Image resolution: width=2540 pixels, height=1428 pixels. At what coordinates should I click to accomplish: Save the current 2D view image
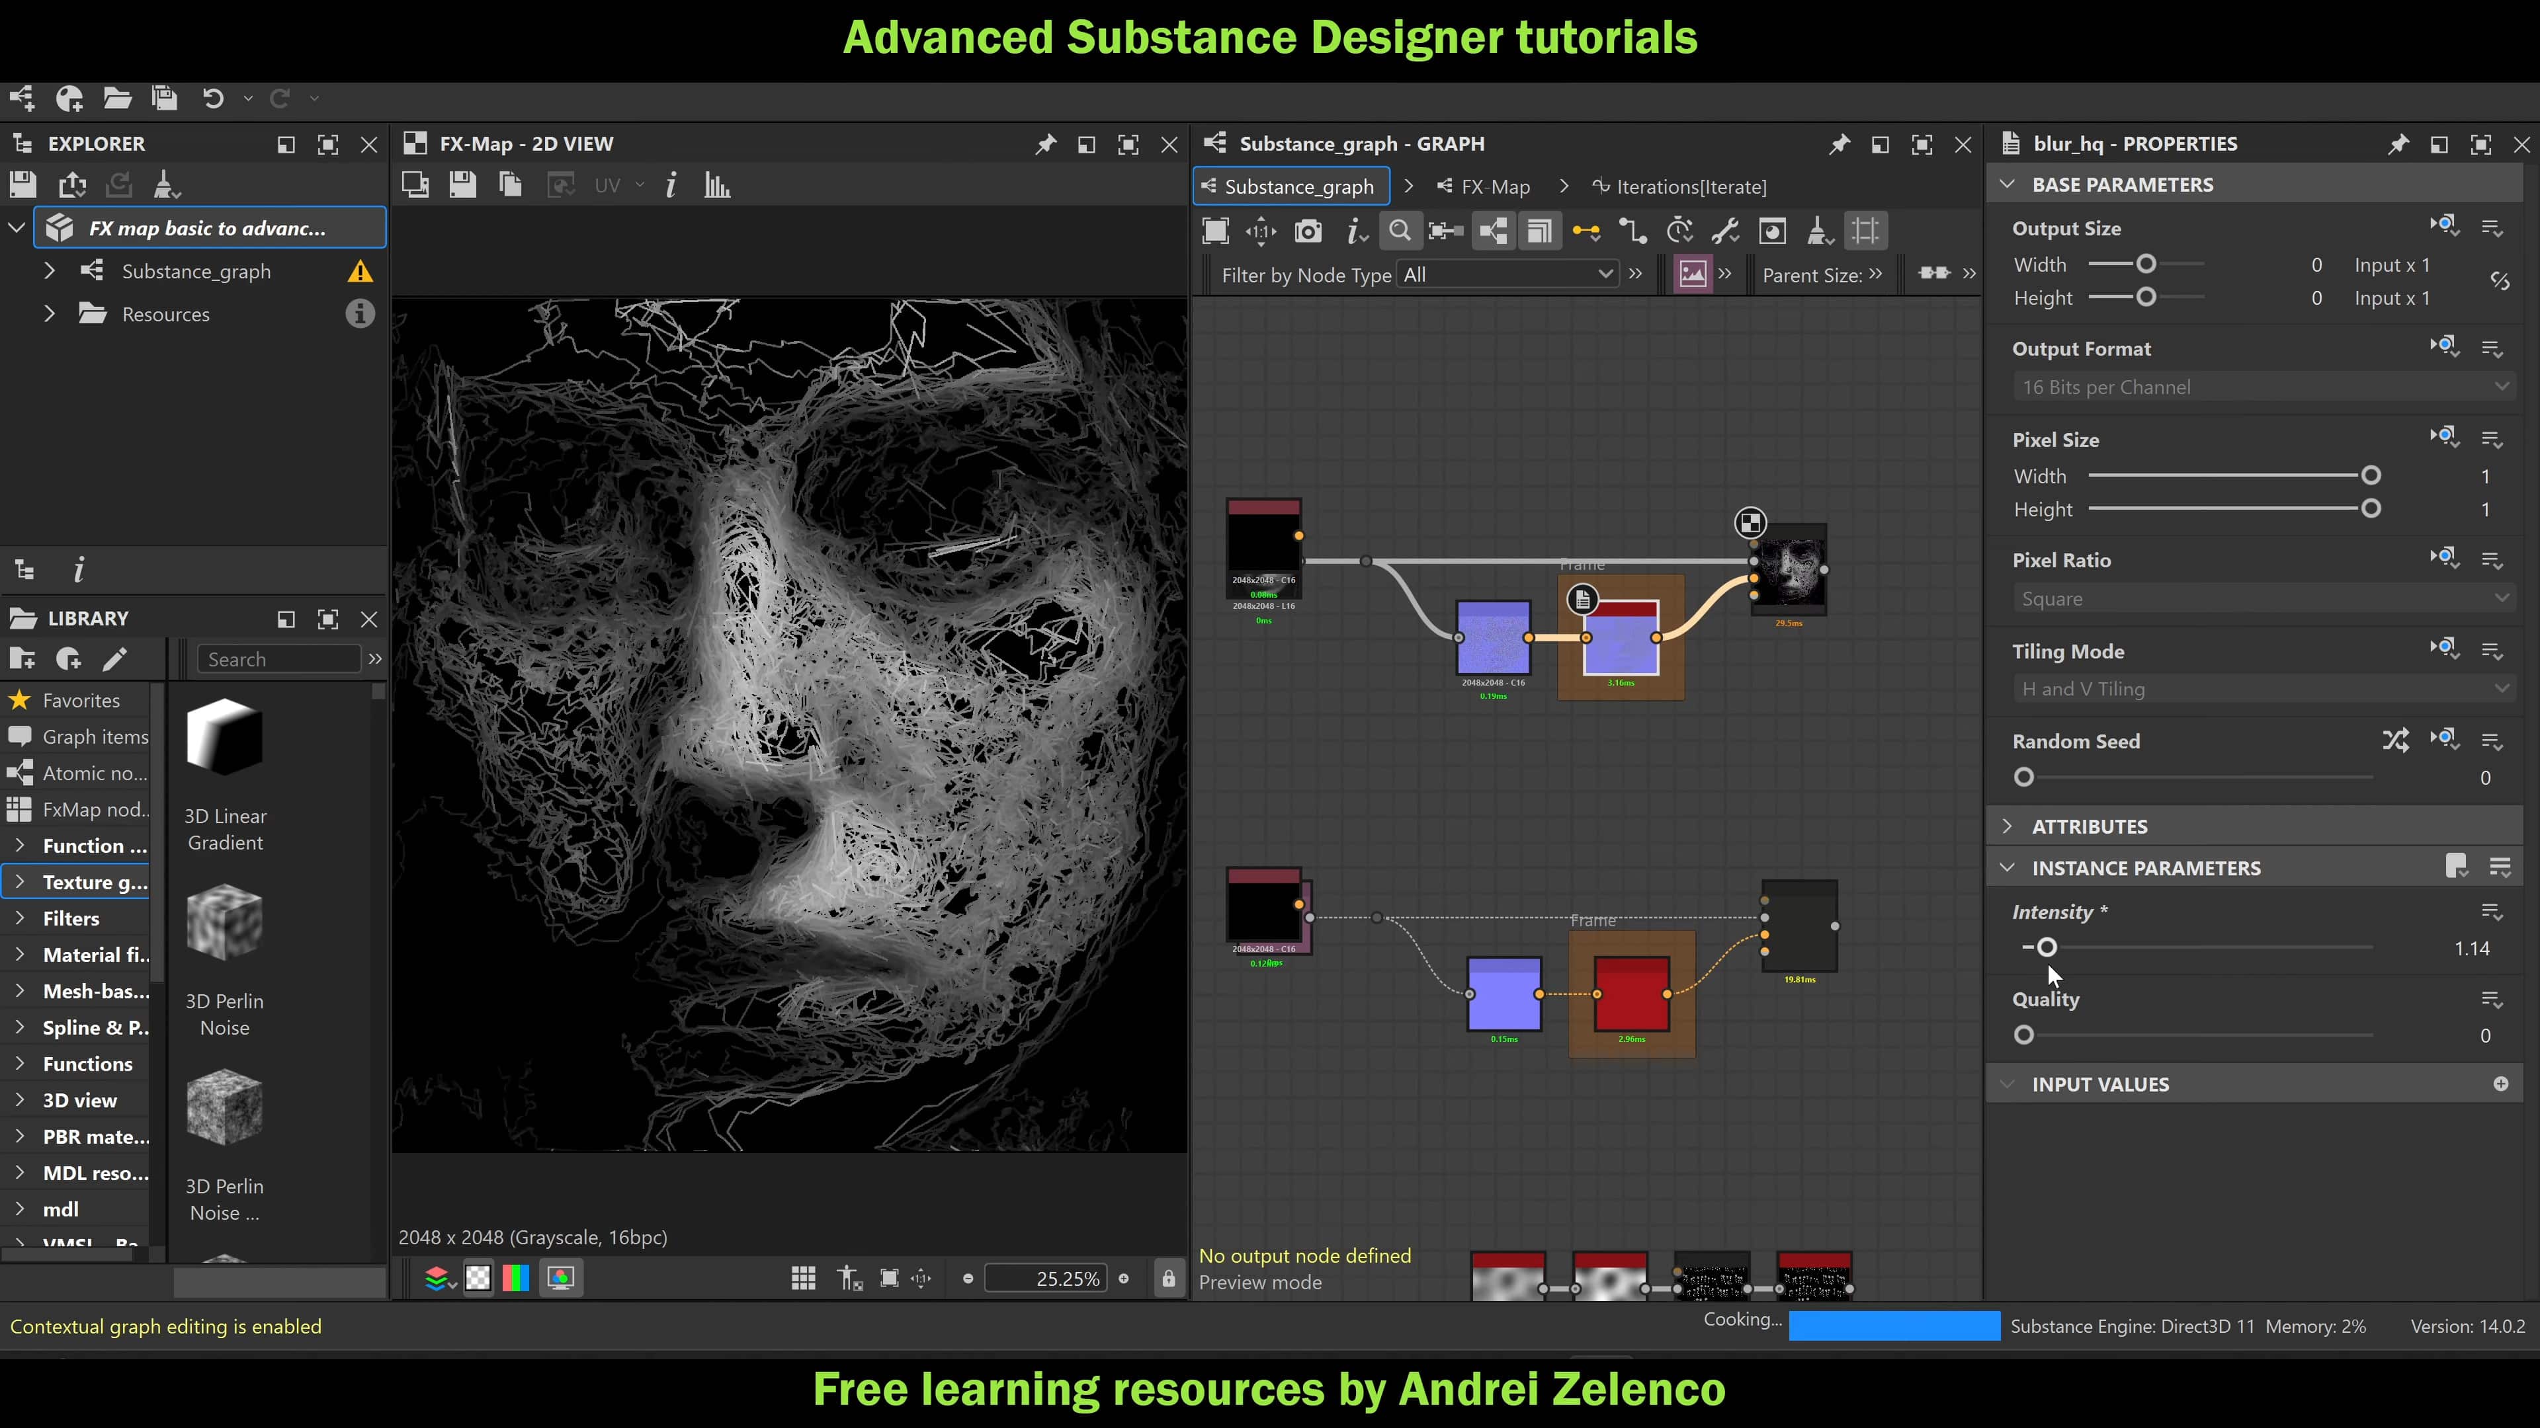tap(462, 184)
